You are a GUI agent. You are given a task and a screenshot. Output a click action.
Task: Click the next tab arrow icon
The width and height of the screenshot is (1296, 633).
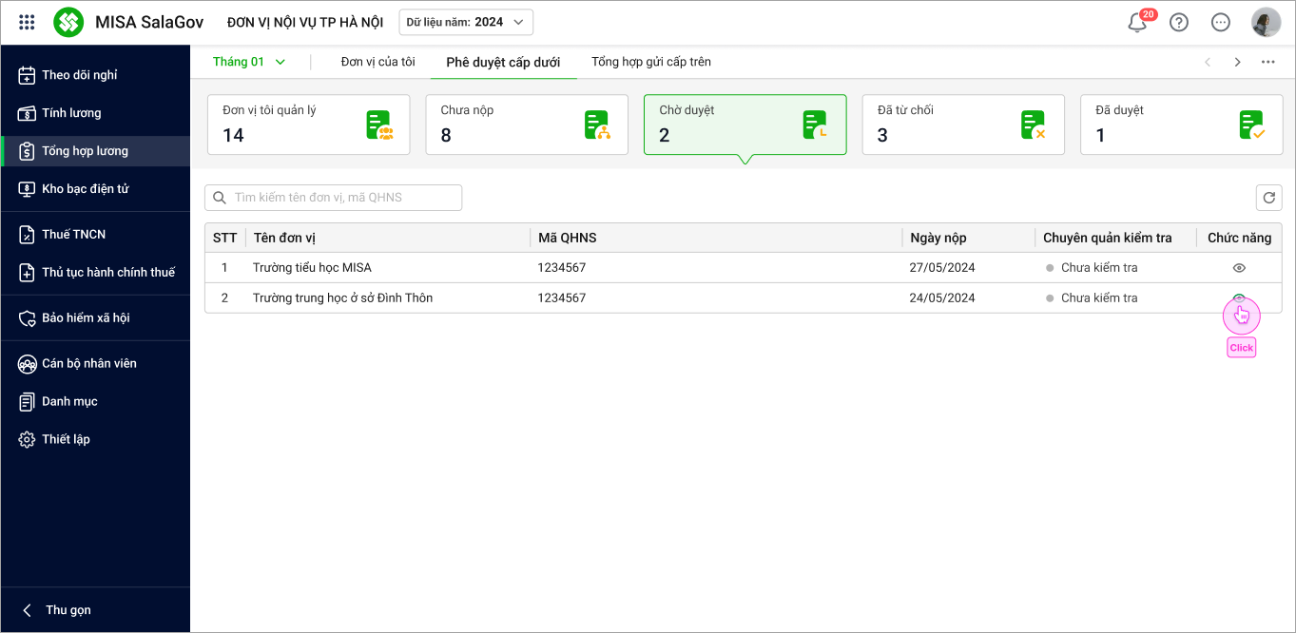(1237, 62)
